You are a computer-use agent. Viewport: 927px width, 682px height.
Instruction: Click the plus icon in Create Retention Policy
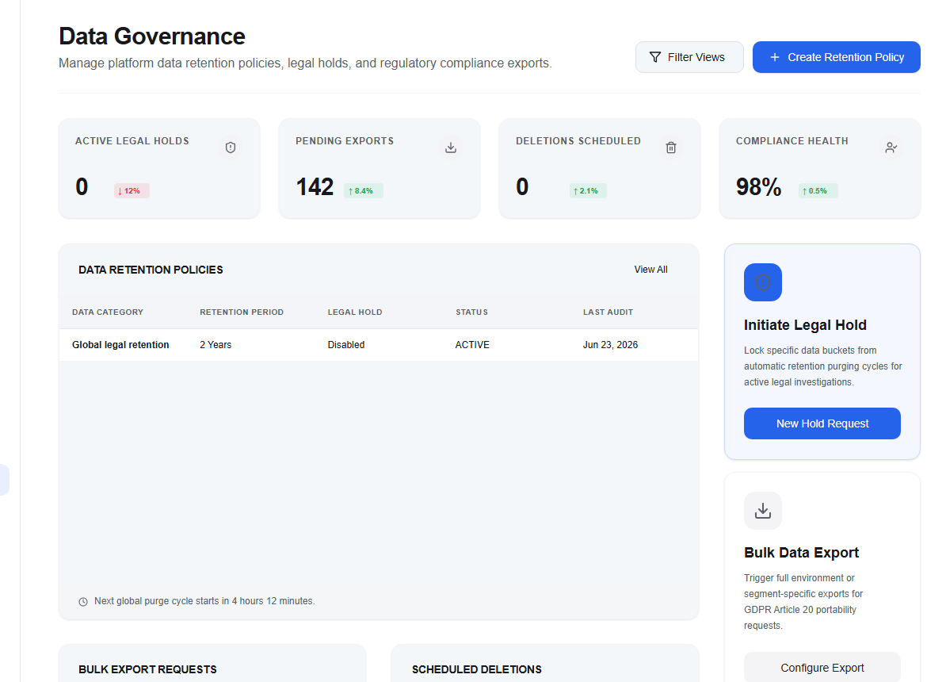(774, 57)
